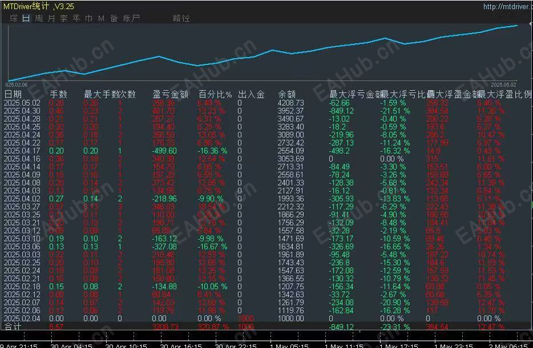Screen dimensions: 533x348
Task: Click the 余额 column header
Action: tap(287, 94)
